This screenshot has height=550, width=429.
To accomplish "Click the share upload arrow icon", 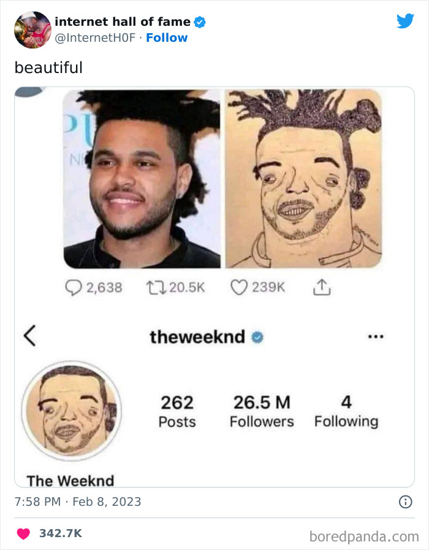I will click(322, 287).
